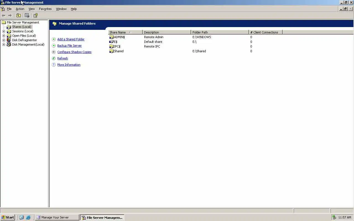Click File Server Management taskbar button
Image resolution: width=354 pixels, height=221 pixels.
tap(102, 217)
